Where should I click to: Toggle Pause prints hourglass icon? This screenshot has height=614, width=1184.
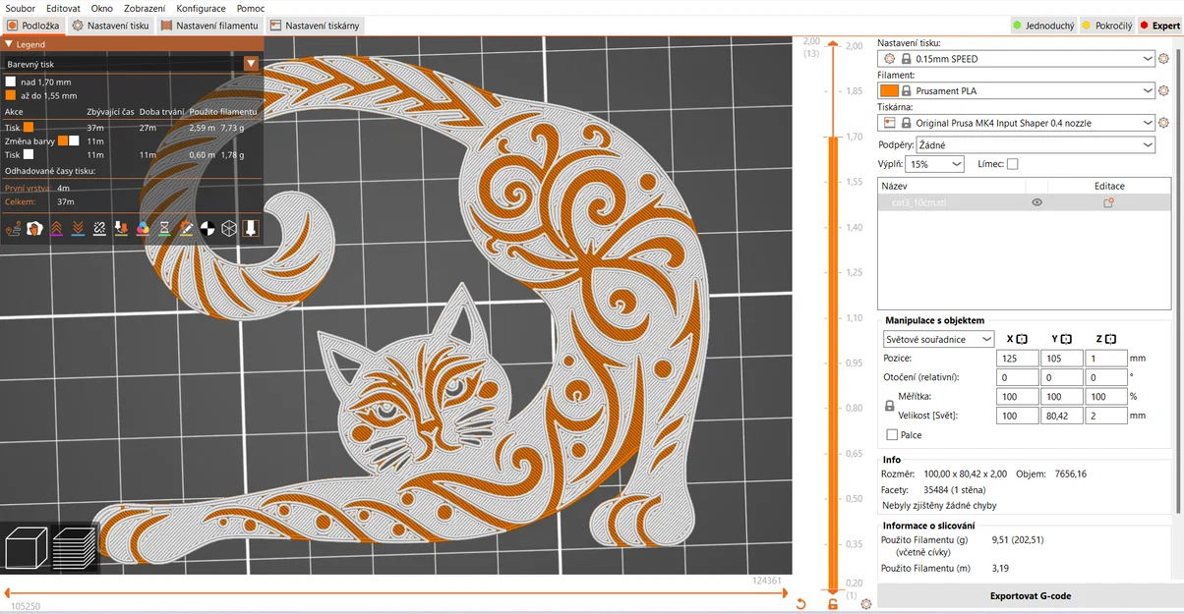164,228
